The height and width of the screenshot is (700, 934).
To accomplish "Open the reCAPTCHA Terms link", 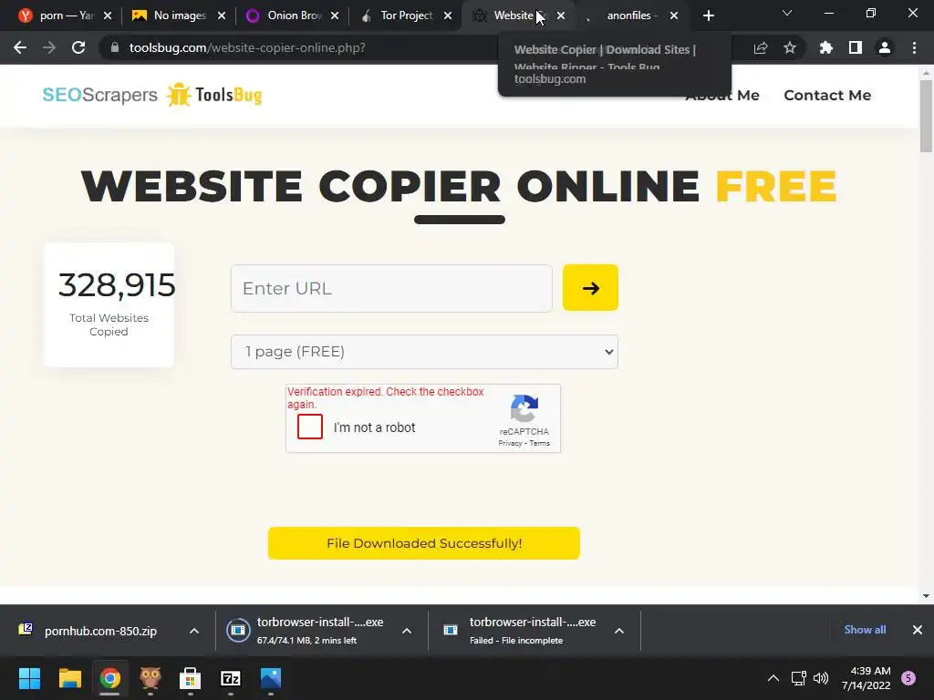I will point(540,444).
